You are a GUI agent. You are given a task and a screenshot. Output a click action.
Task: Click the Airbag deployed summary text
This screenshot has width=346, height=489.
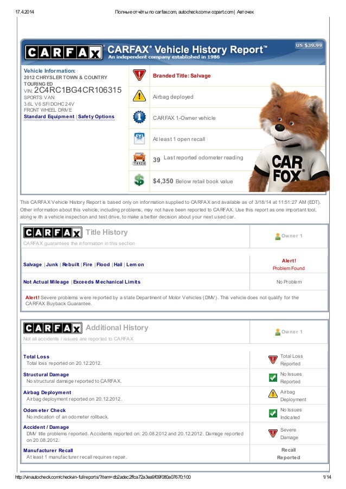pos(173,97)
